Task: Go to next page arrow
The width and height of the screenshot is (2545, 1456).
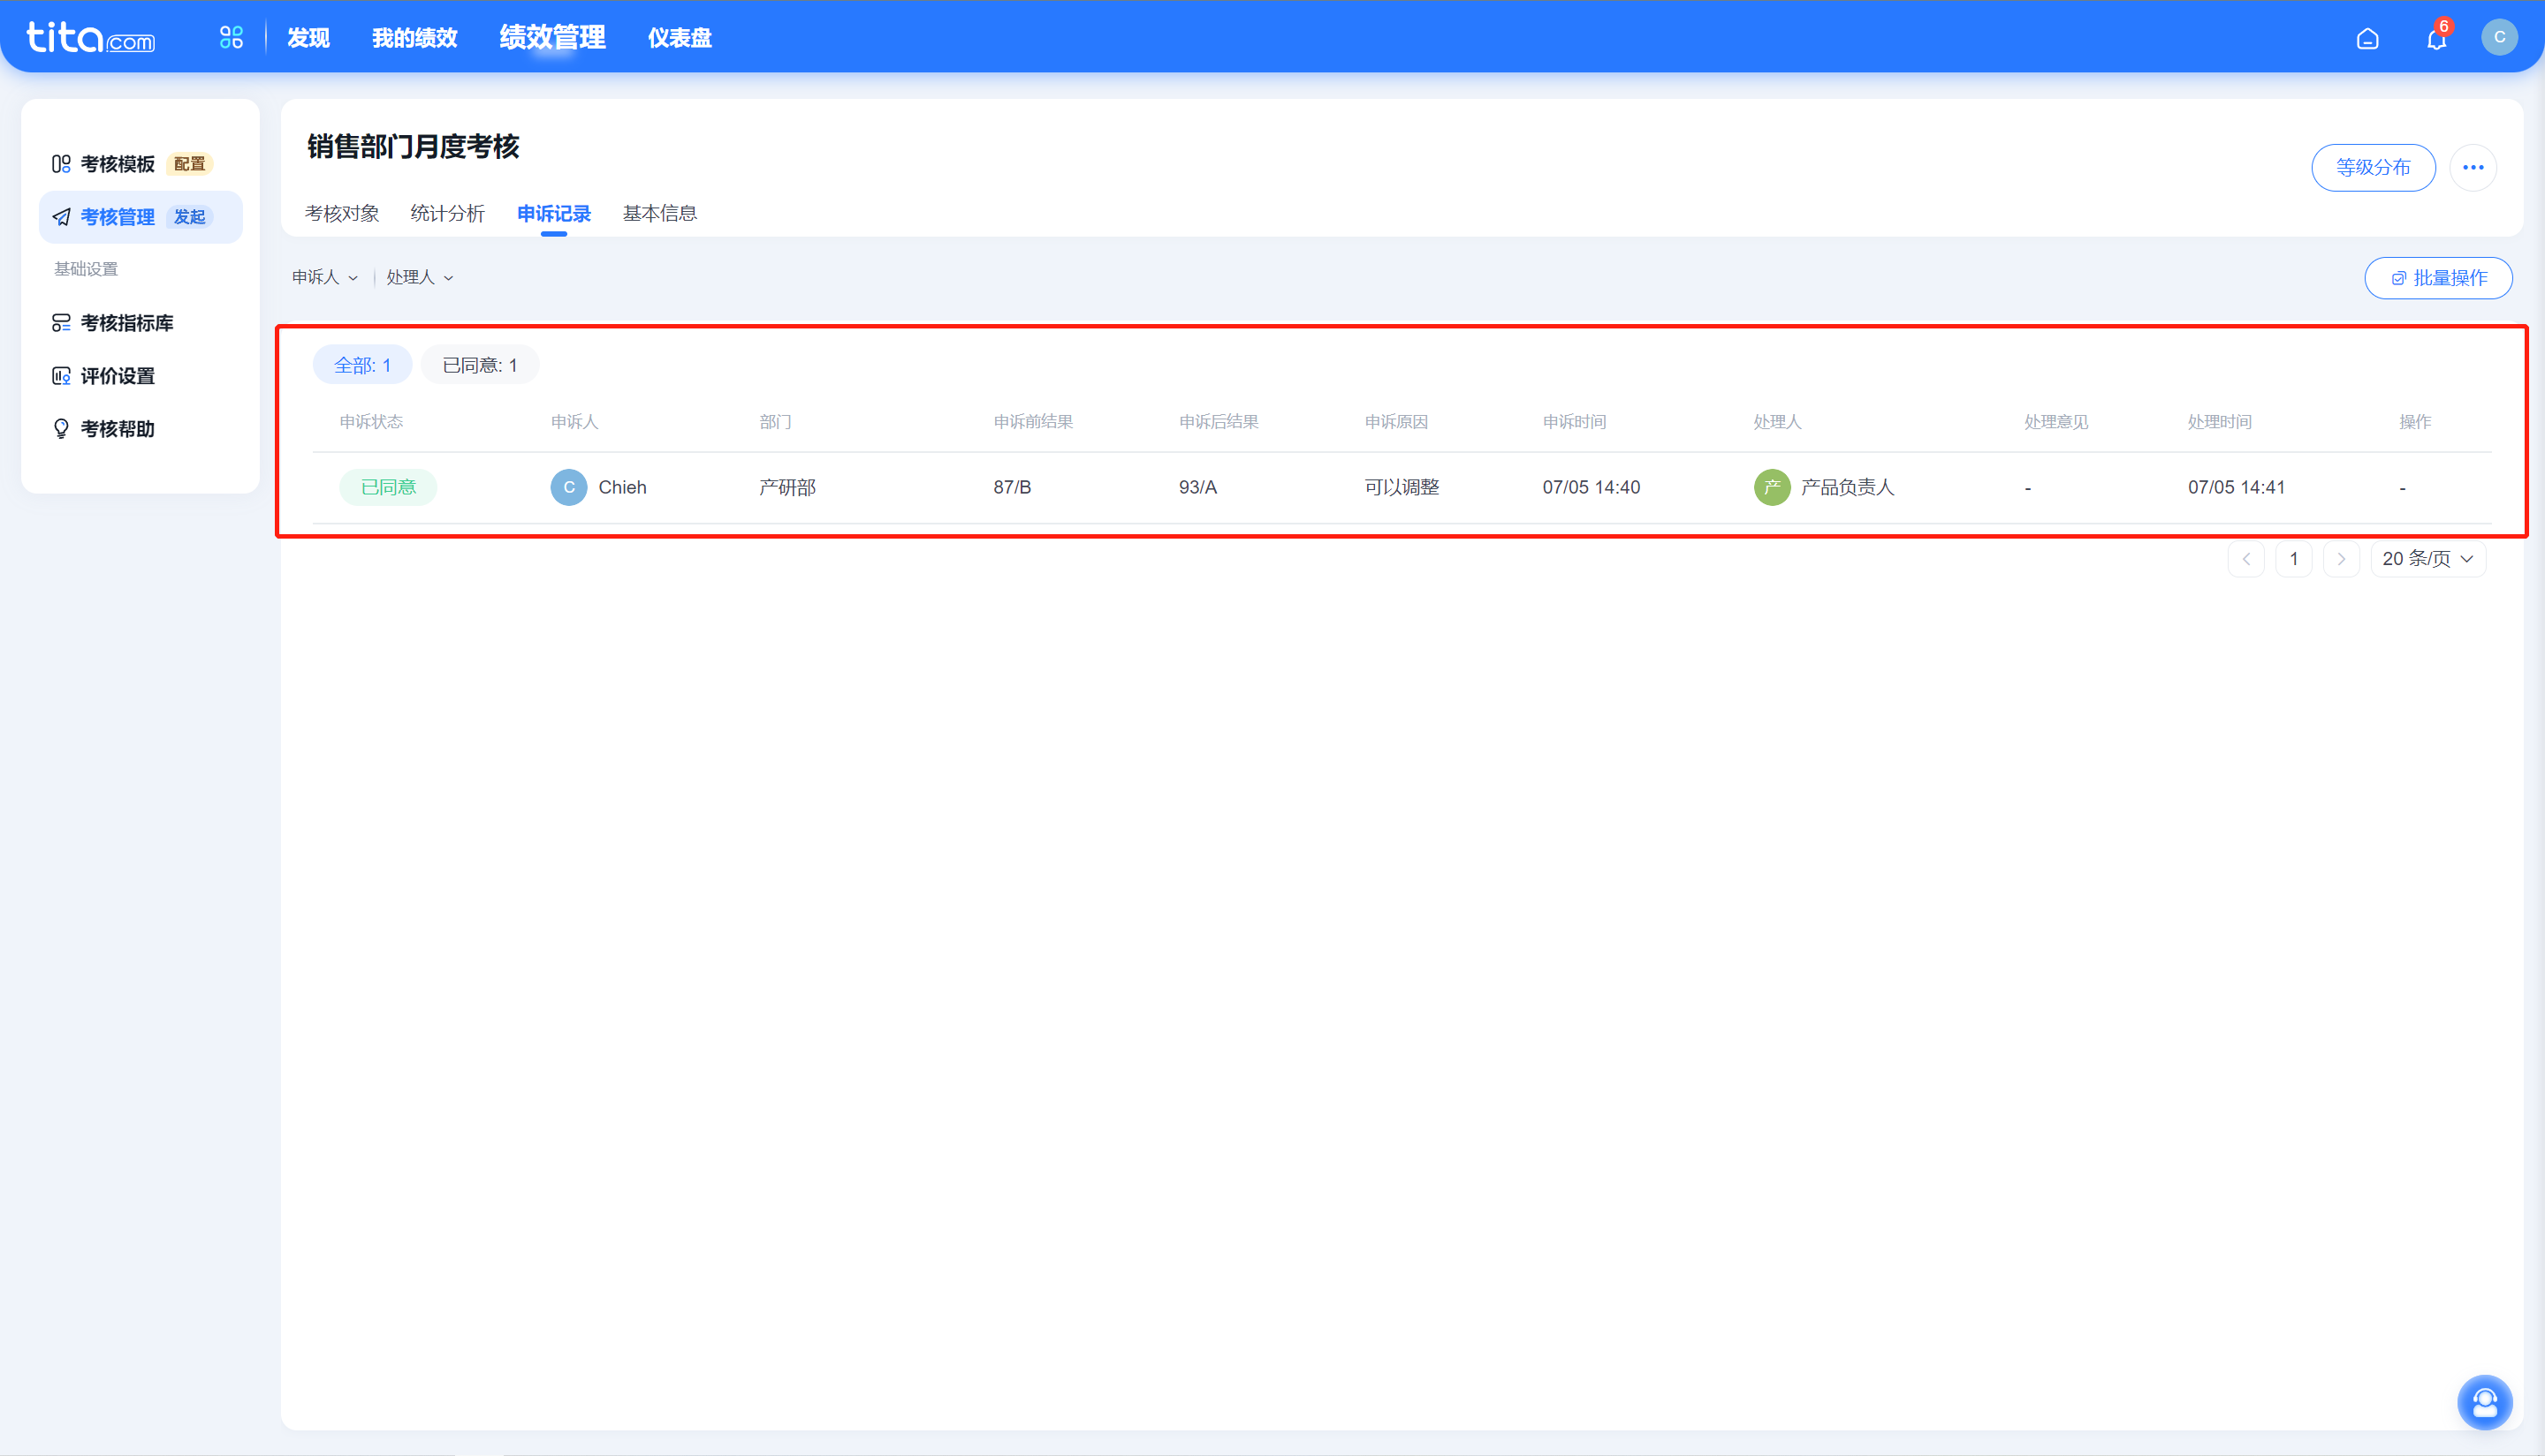Action: [2341, 559]
